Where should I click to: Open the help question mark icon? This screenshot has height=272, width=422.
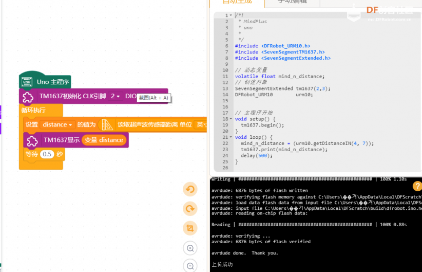coord(417,186)
